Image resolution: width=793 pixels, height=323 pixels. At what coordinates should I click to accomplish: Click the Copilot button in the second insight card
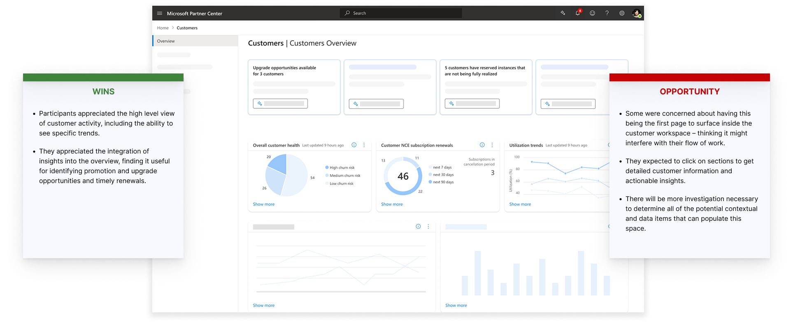(x=376, y=104)
